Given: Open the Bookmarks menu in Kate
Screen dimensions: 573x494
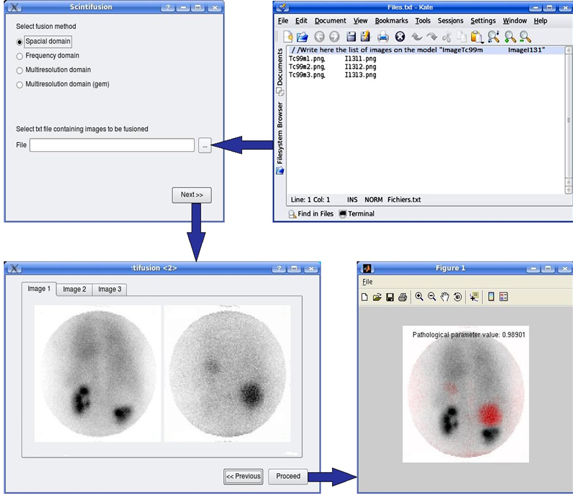Looking at the screenshot, I should [391, 21].
